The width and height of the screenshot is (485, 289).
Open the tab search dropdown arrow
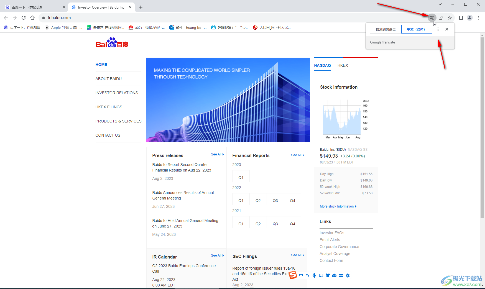tap(440, 4)
